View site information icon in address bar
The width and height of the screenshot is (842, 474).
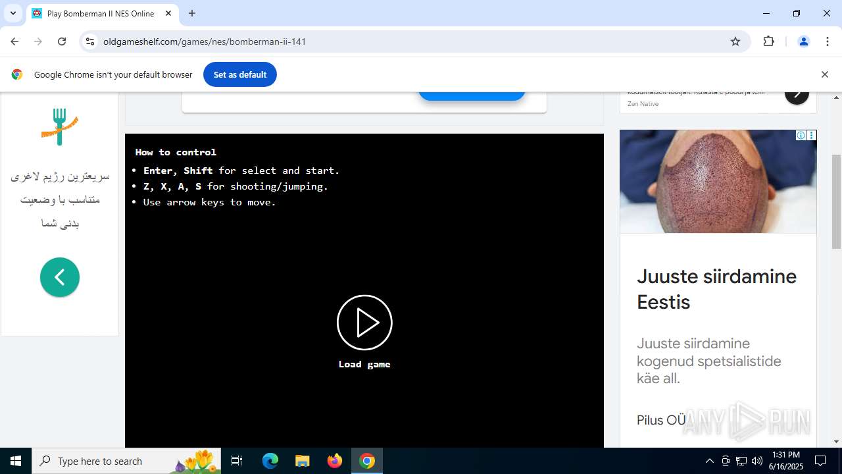90,41
